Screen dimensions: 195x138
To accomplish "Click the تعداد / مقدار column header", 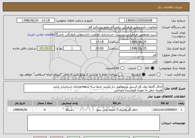I will pyautogui.click(x=45, y=103).
